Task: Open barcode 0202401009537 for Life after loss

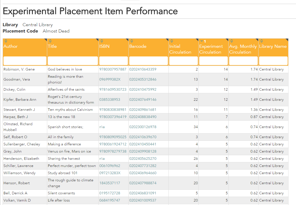Action: click(143, 200)
